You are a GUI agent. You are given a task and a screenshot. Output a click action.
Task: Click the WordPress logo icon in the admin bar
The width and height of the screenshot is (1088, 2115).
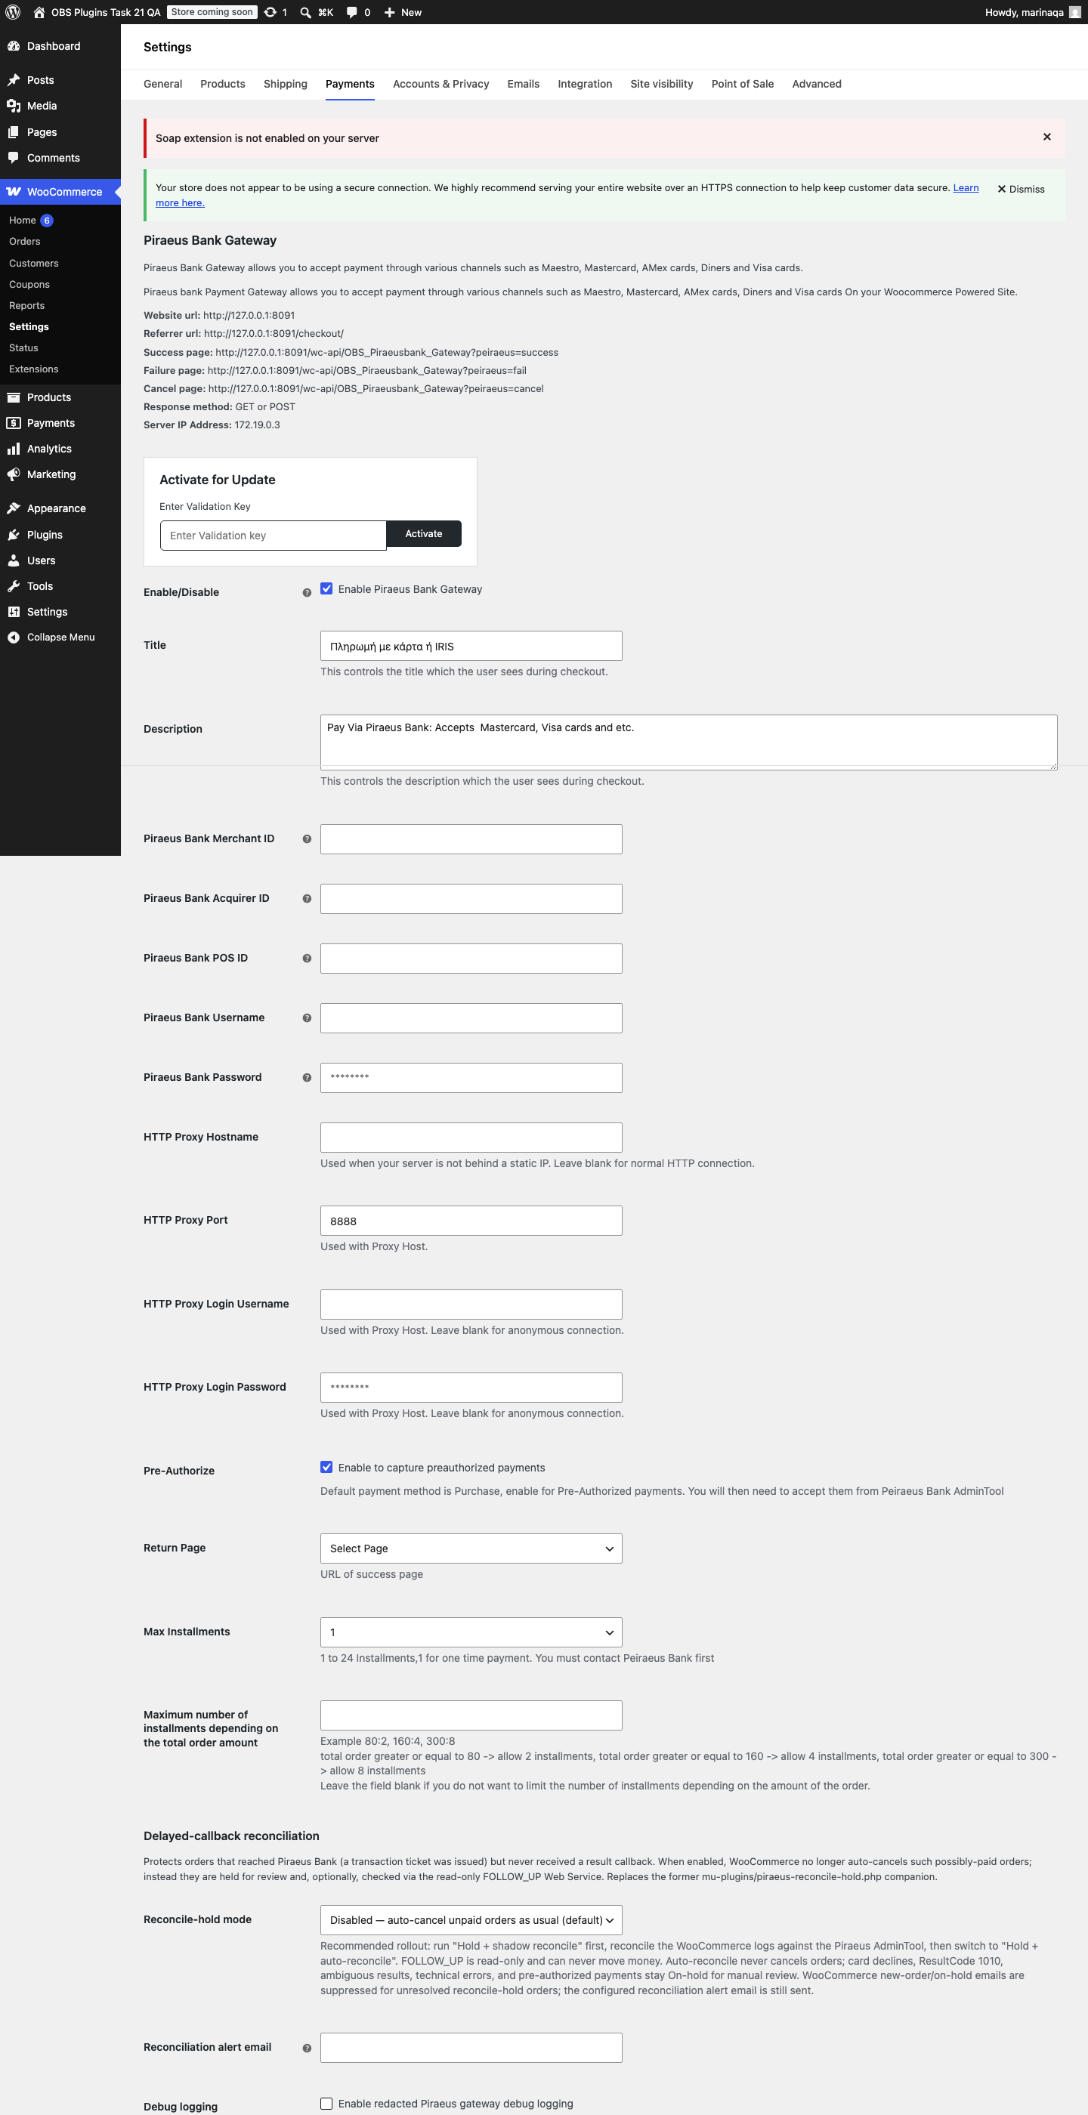[x=13, y=12]
